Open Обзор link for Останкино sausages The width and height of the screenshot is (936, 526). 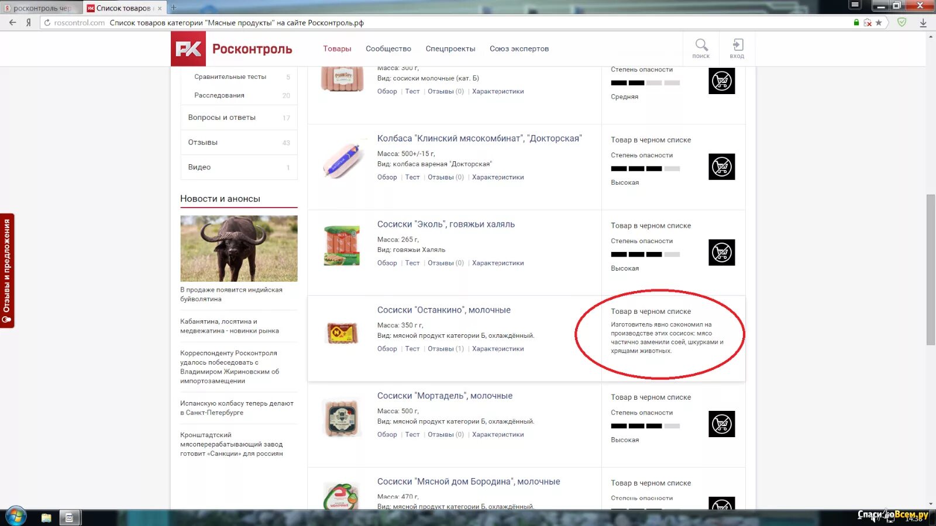[387, 349]
